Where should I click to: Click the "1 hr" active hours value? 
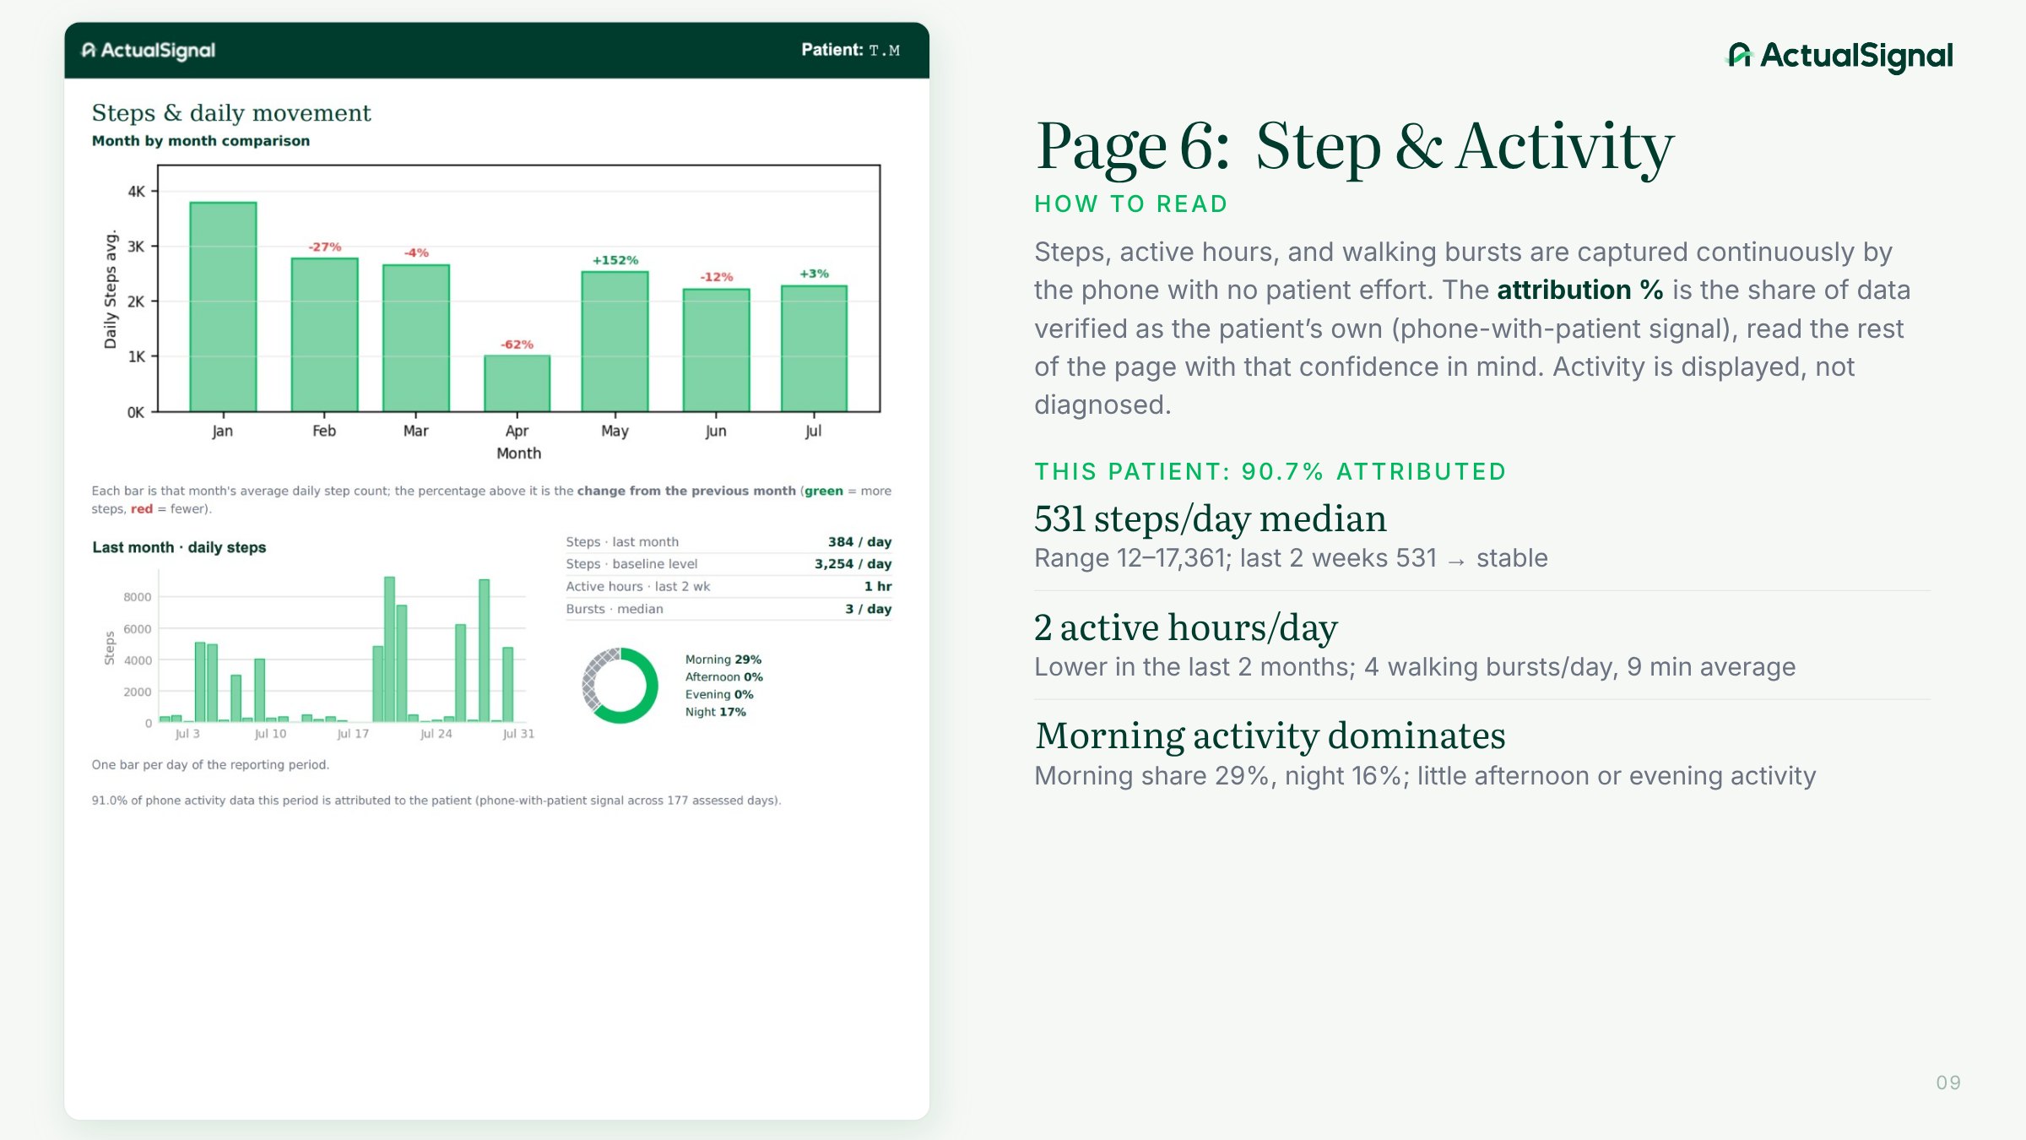(x=878, y=586)
